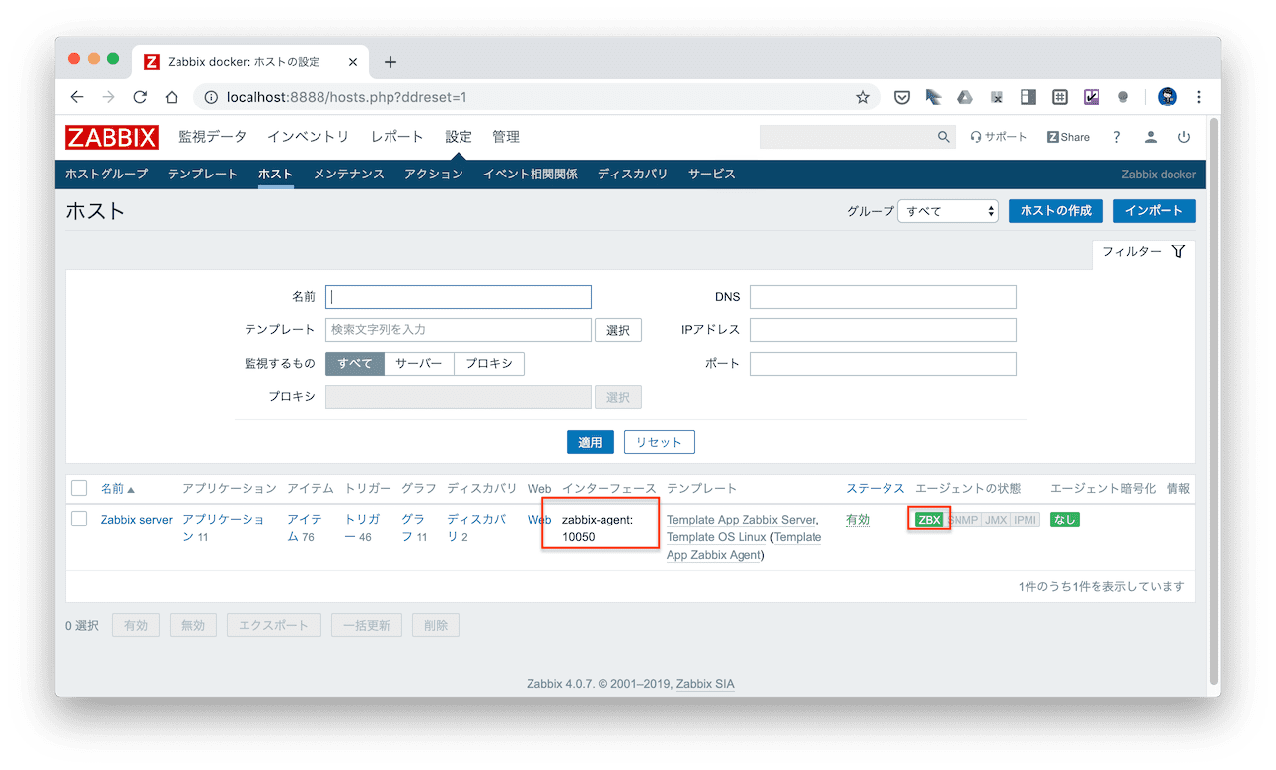1276x770 pixels.
Task: Click the IPMI status badge
Action: coord(1026,520)
